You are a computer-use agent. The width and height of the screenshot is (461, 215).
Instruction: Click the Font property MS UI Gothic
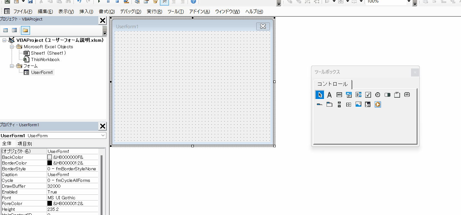click(72, 198)
